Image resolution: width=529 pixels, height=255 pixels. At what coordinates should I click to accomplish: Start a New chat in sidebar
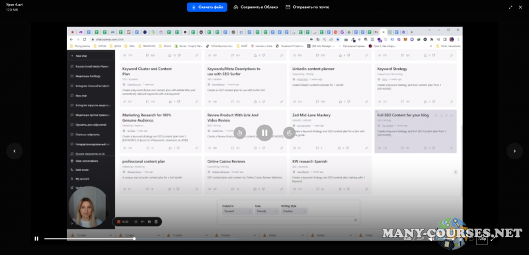point(91,56)
